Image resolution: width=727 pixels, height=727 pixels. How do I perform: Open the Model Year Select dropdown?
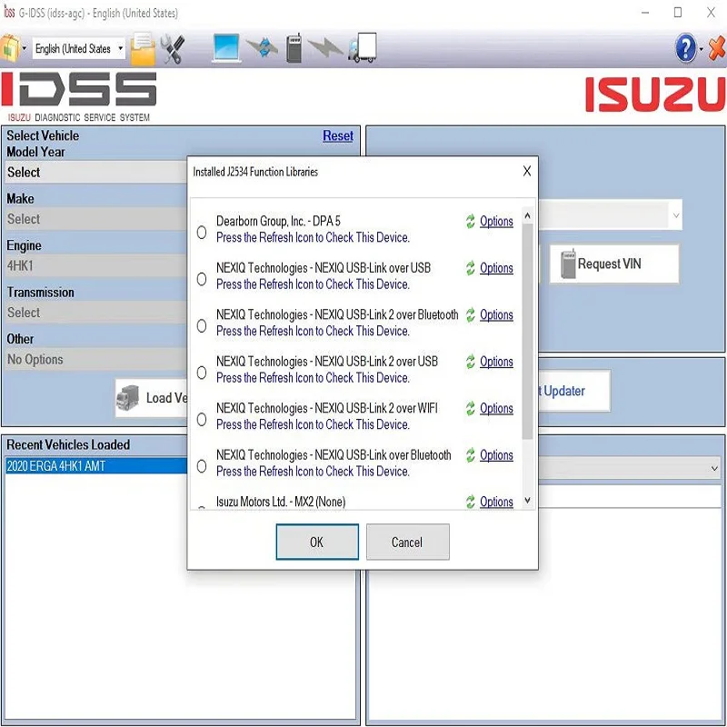click(x=96, y=173)
